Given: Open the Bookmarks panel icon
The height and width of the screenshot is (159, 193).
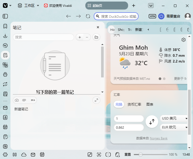Looking at the screenshot, I should [x=5, y=26].
